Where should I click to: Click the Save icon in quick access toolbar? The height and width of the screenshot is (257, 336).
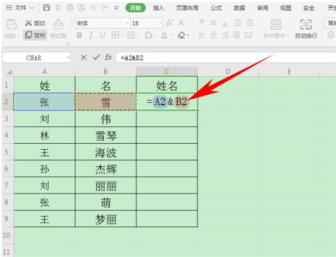pyautogui.click(x=46, y=8)
